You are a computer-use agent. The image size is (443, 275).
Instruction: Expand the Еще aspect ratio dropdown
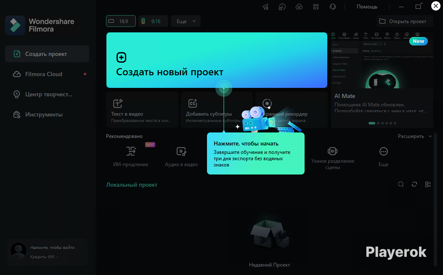(x=186, y=21)
